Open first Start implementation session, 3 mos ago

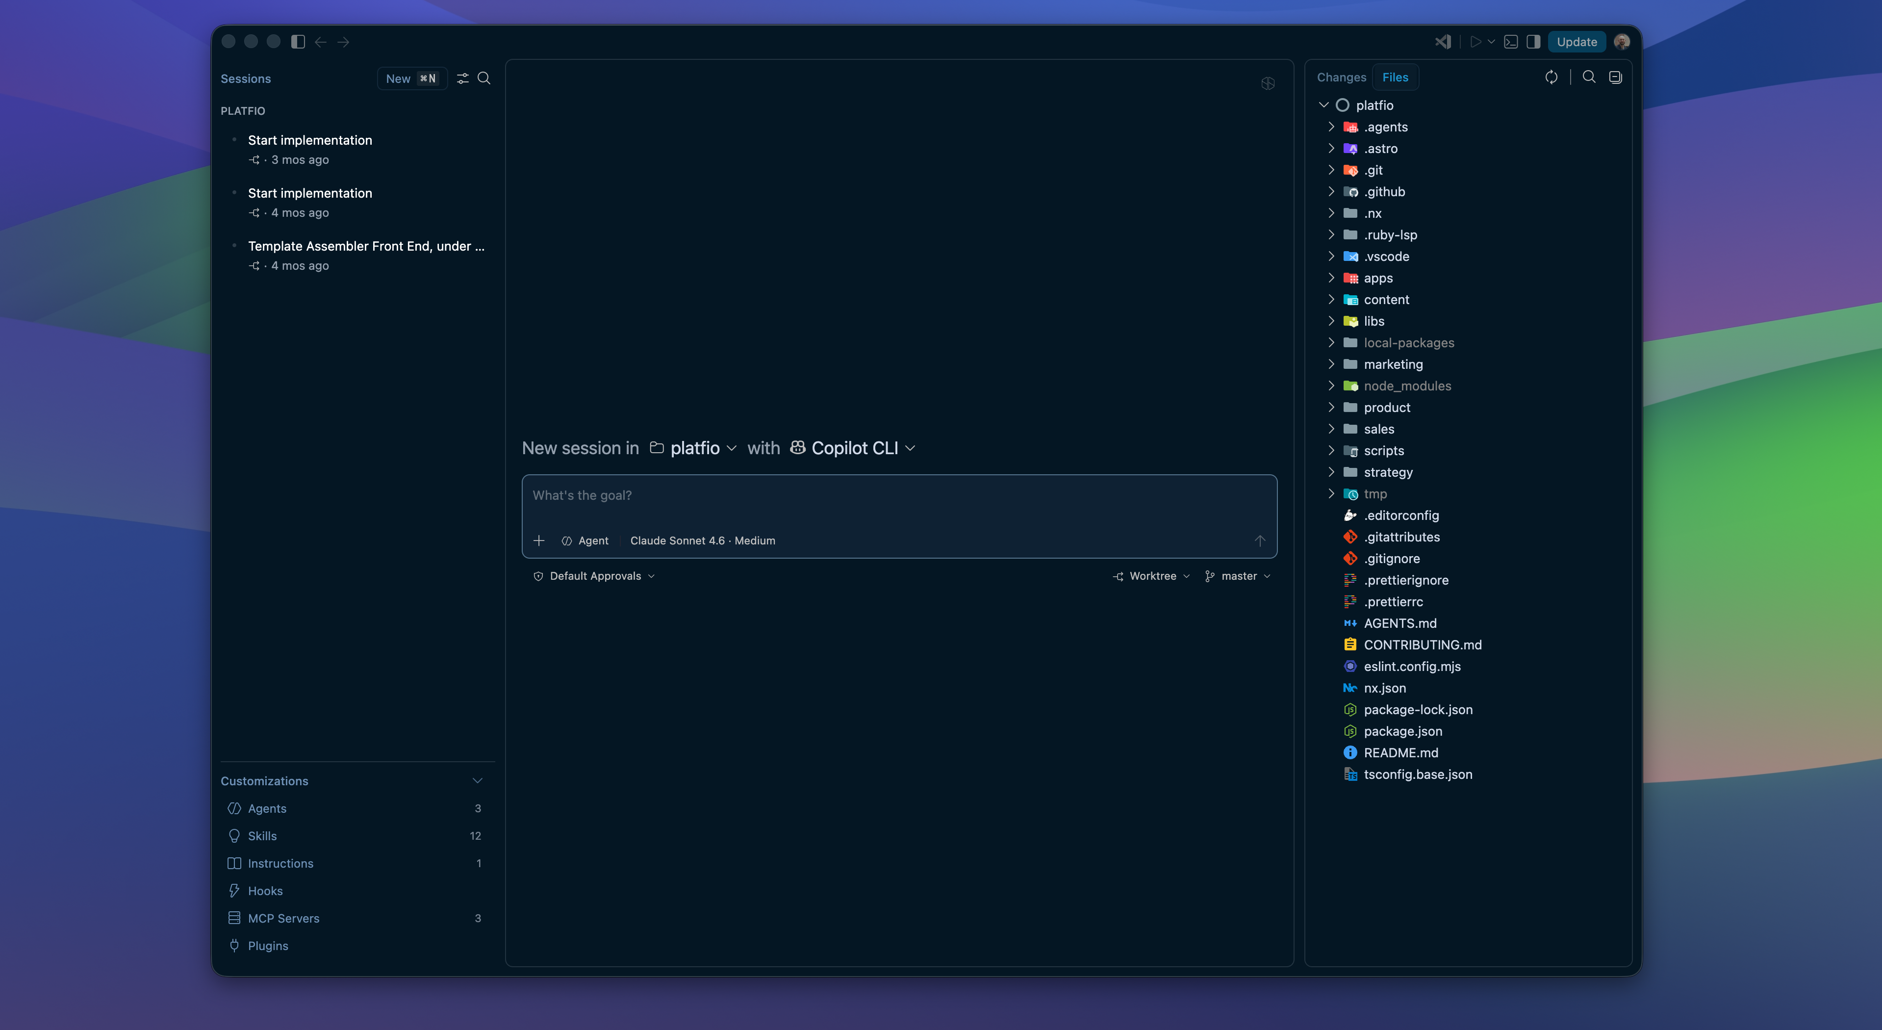(x=357, y=149)
